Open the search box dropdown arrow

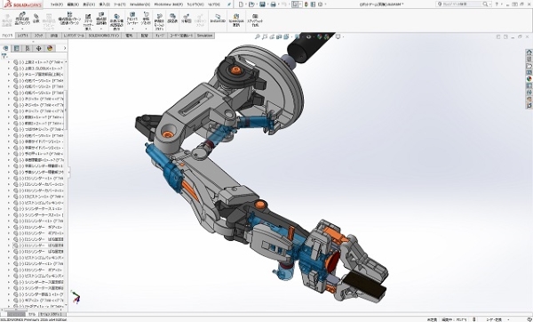[x=490, y=4]
